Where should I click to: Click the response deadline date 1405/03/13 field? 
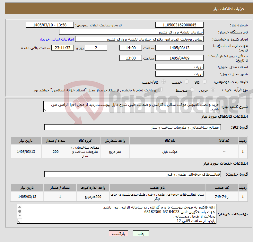click(x=179, y=48)
